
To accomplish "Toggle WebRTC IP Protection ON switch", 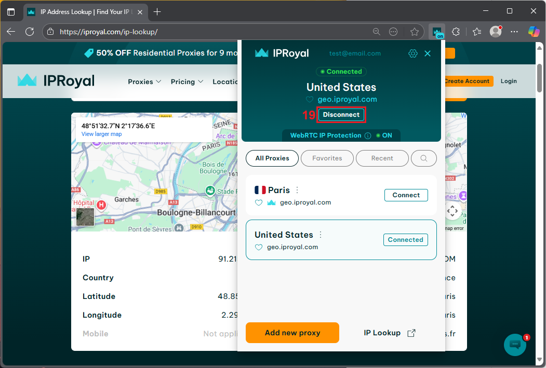I will [384, 135].
